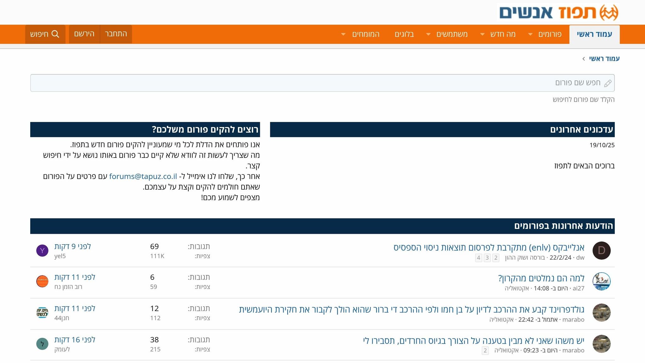Open marabo's avatar on the Goldfreund thread
Viewport: 645px width, 363px height.
[x=601, y=313]
